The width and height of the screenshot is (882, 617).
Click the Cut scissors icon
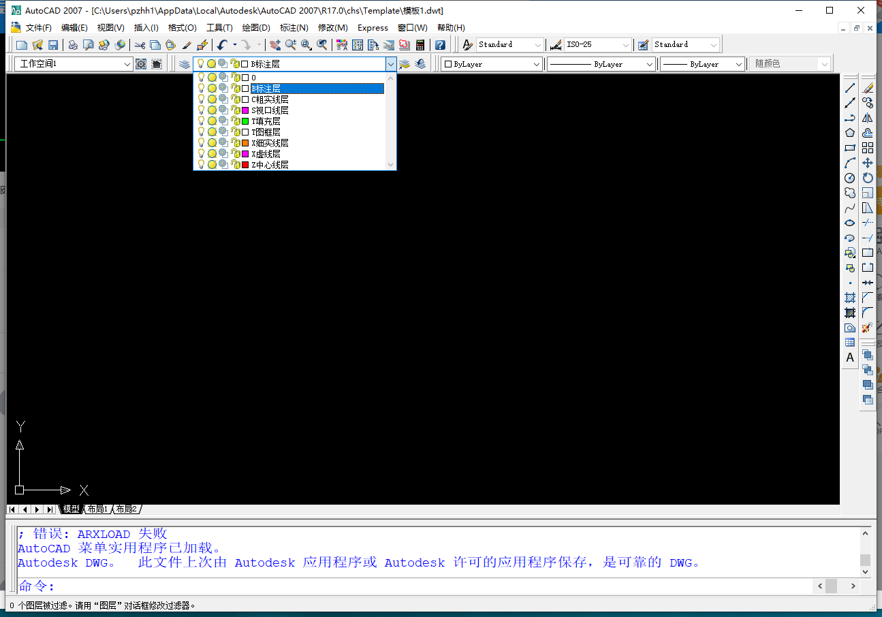(x=140, y=45)
